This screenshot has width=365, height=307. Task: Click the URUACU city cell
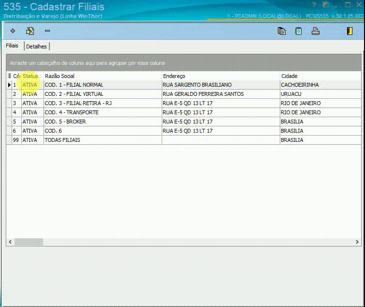(320, 94)
